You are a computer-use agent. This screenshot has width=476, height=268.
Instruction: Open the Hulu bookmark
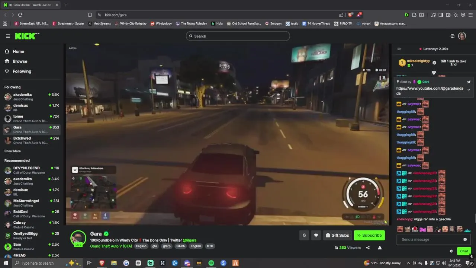tap(217, 23)
